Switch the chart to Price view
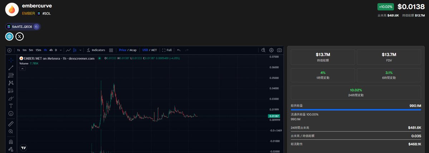This screenshot has height=153, width=429. [123, 50]
